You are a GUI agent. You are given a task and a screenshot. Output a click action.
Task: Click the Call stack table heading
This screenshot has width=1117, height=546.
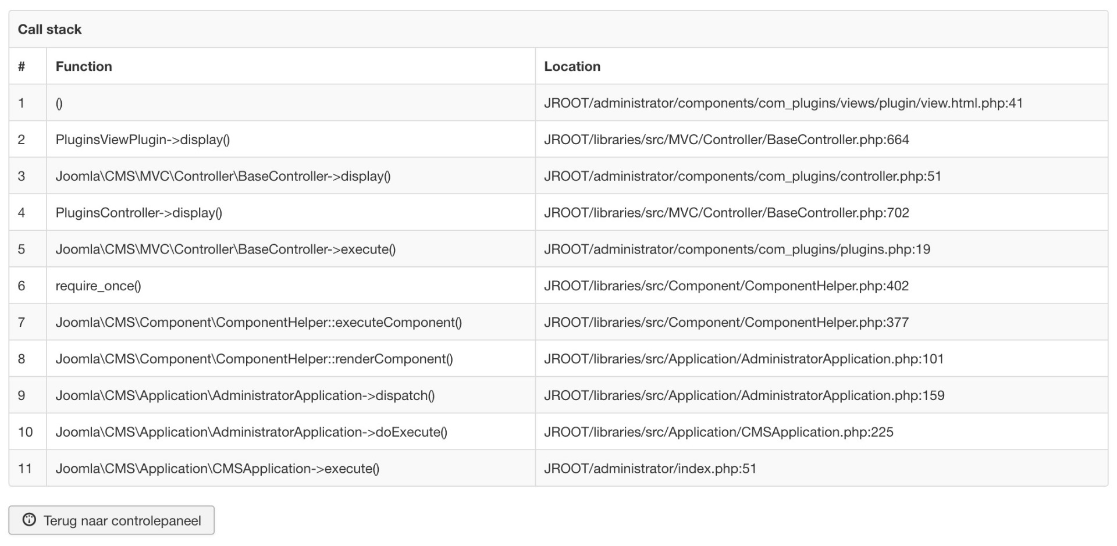point(49,30)
